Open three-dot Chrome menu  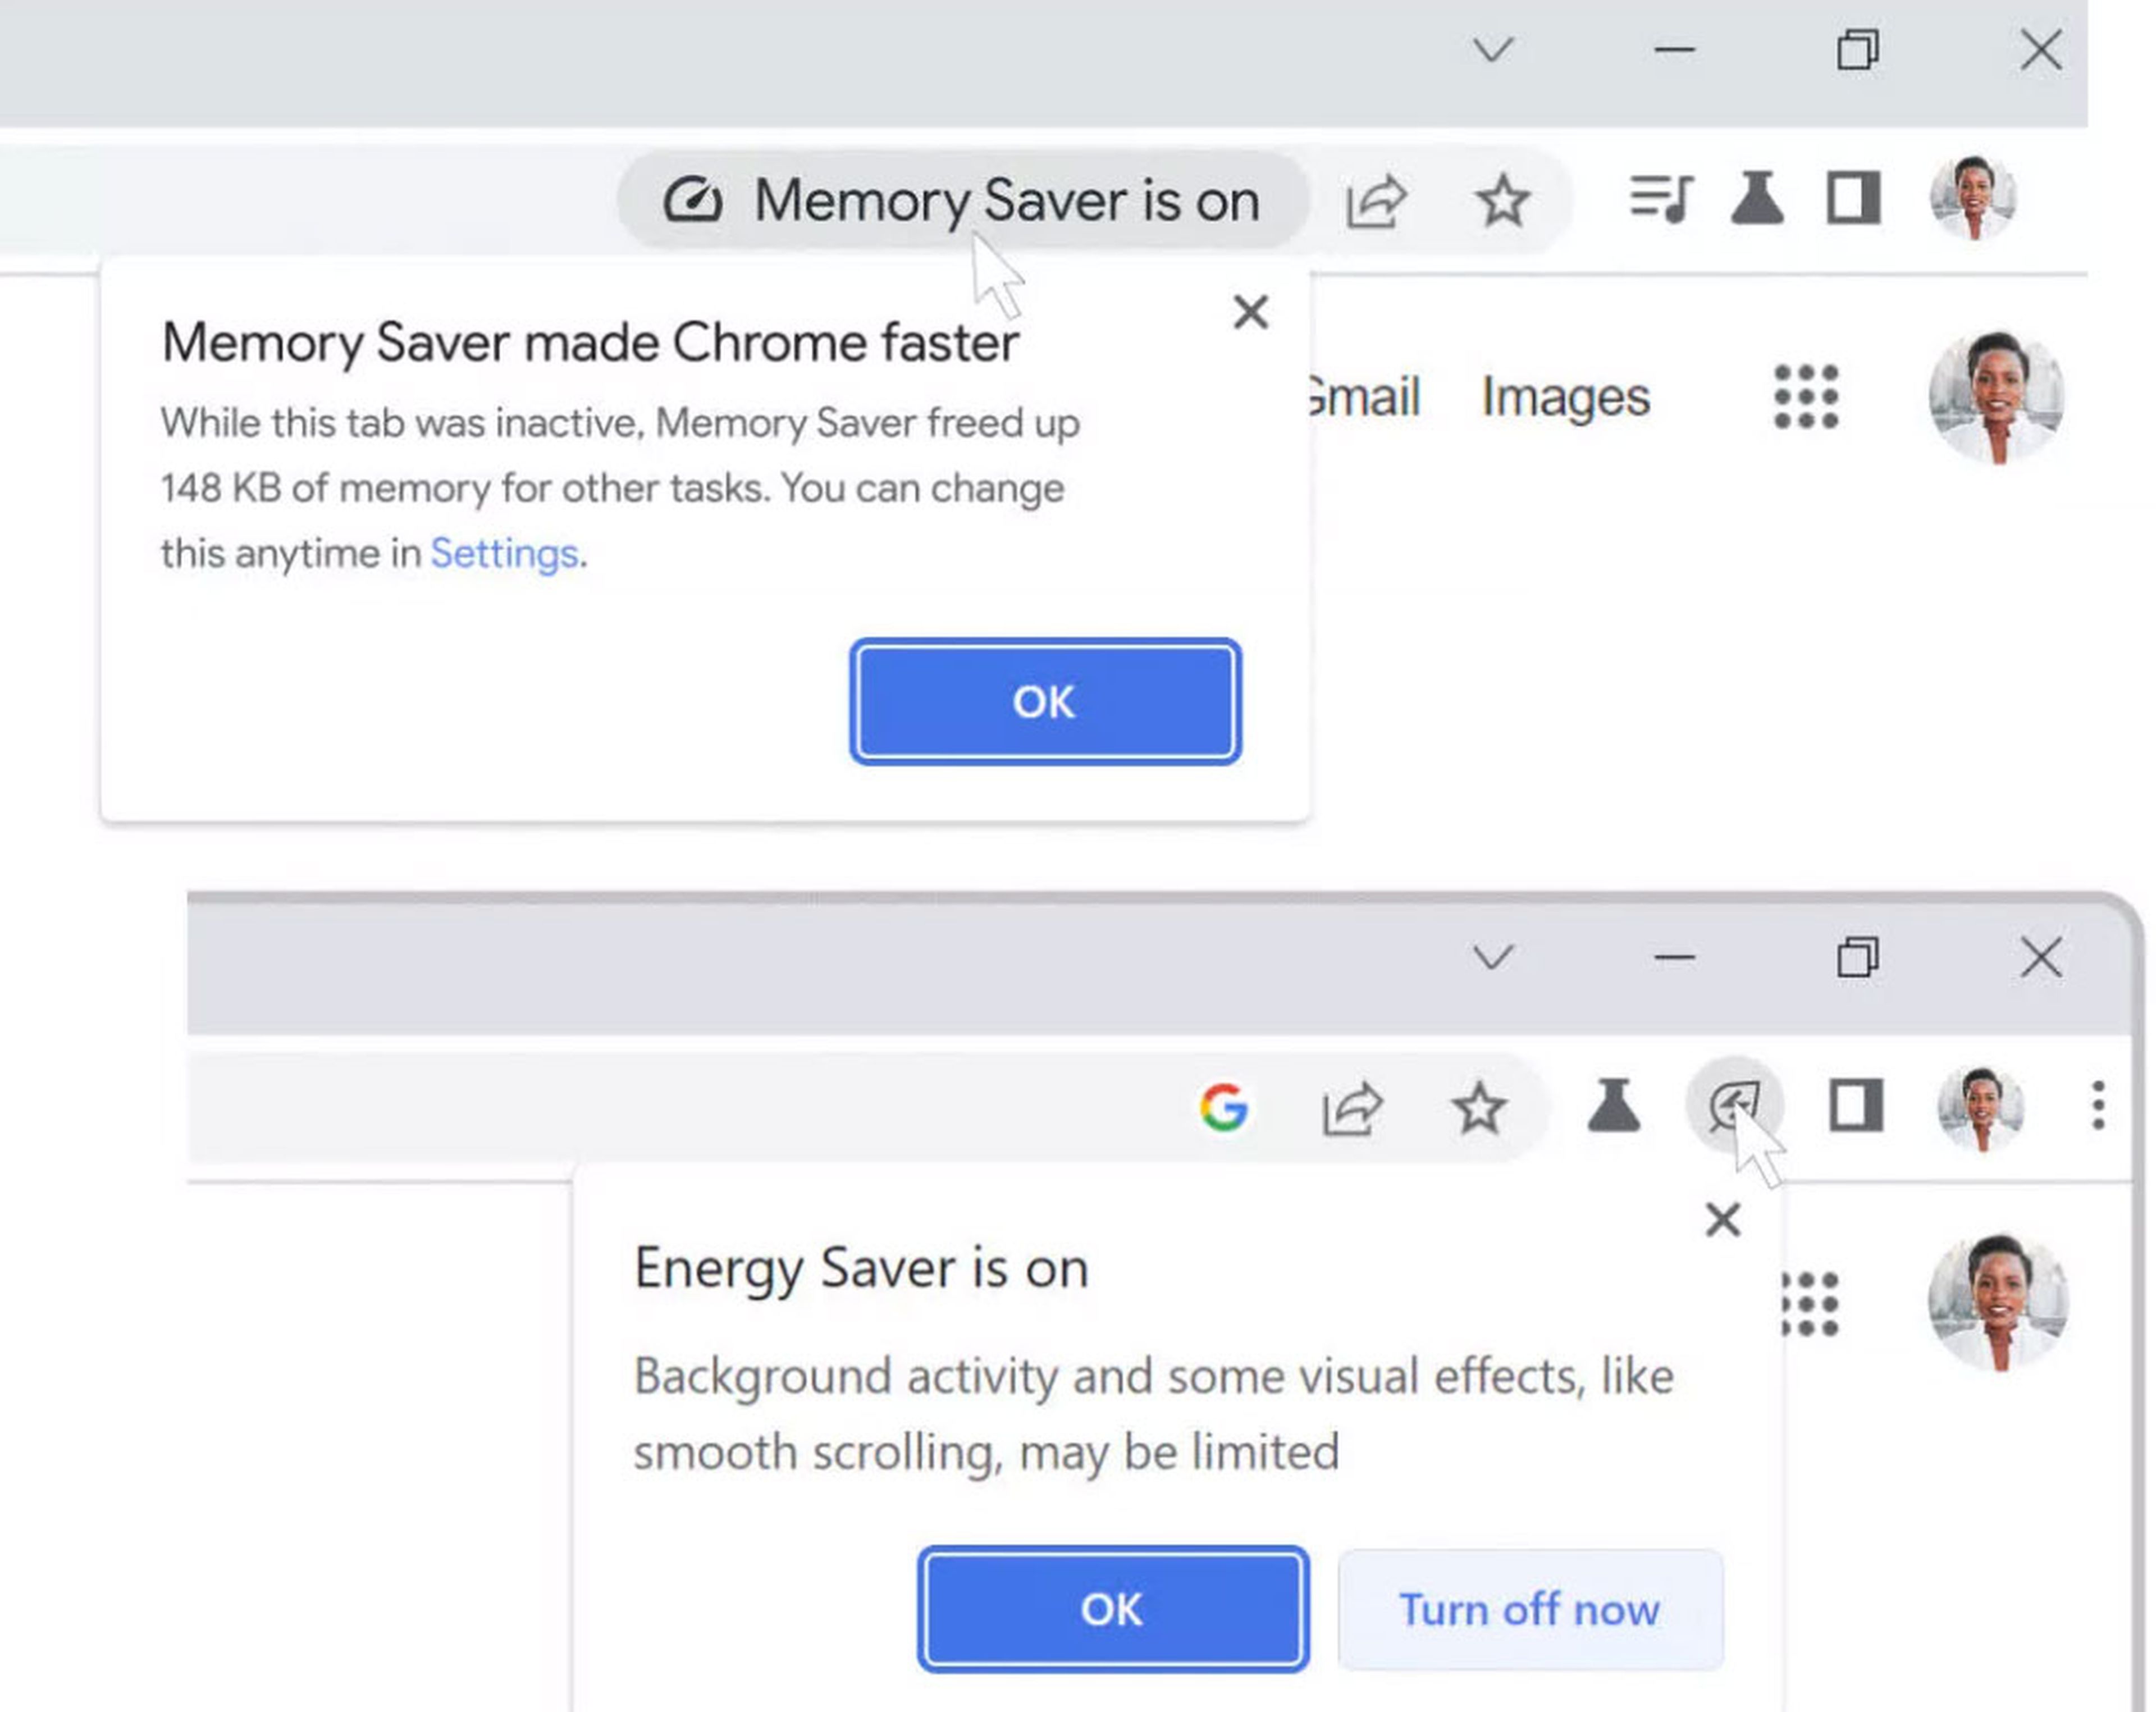tap(2097, 1105)
